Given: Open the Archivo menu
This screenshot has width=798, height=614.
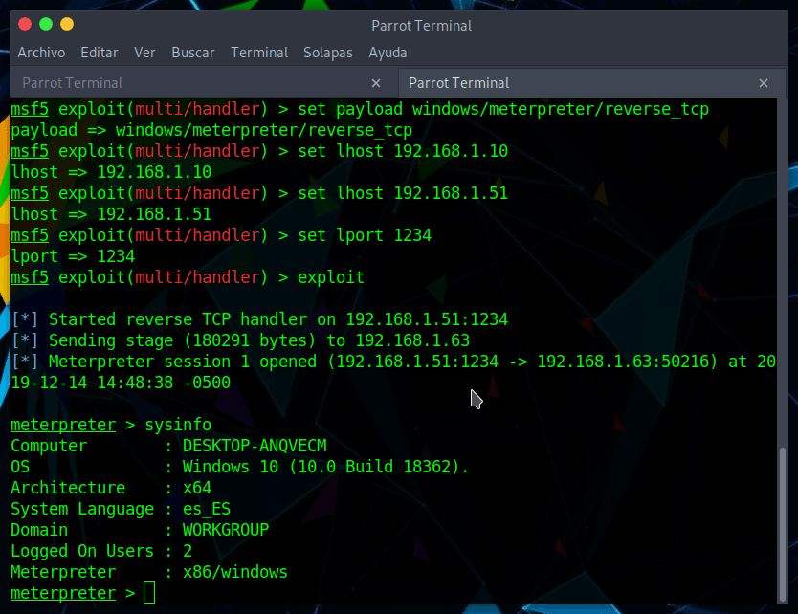Looking at the screenshot, I should pyautogui.click(x=41, y=53).
